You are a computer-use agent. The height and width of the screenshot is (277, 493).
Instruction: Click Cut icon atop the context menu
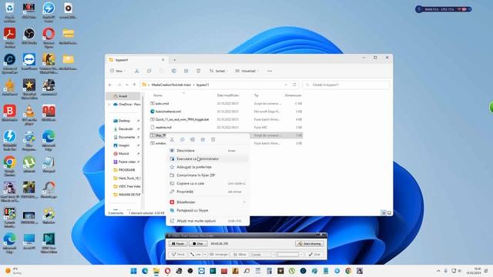point(172,139)
